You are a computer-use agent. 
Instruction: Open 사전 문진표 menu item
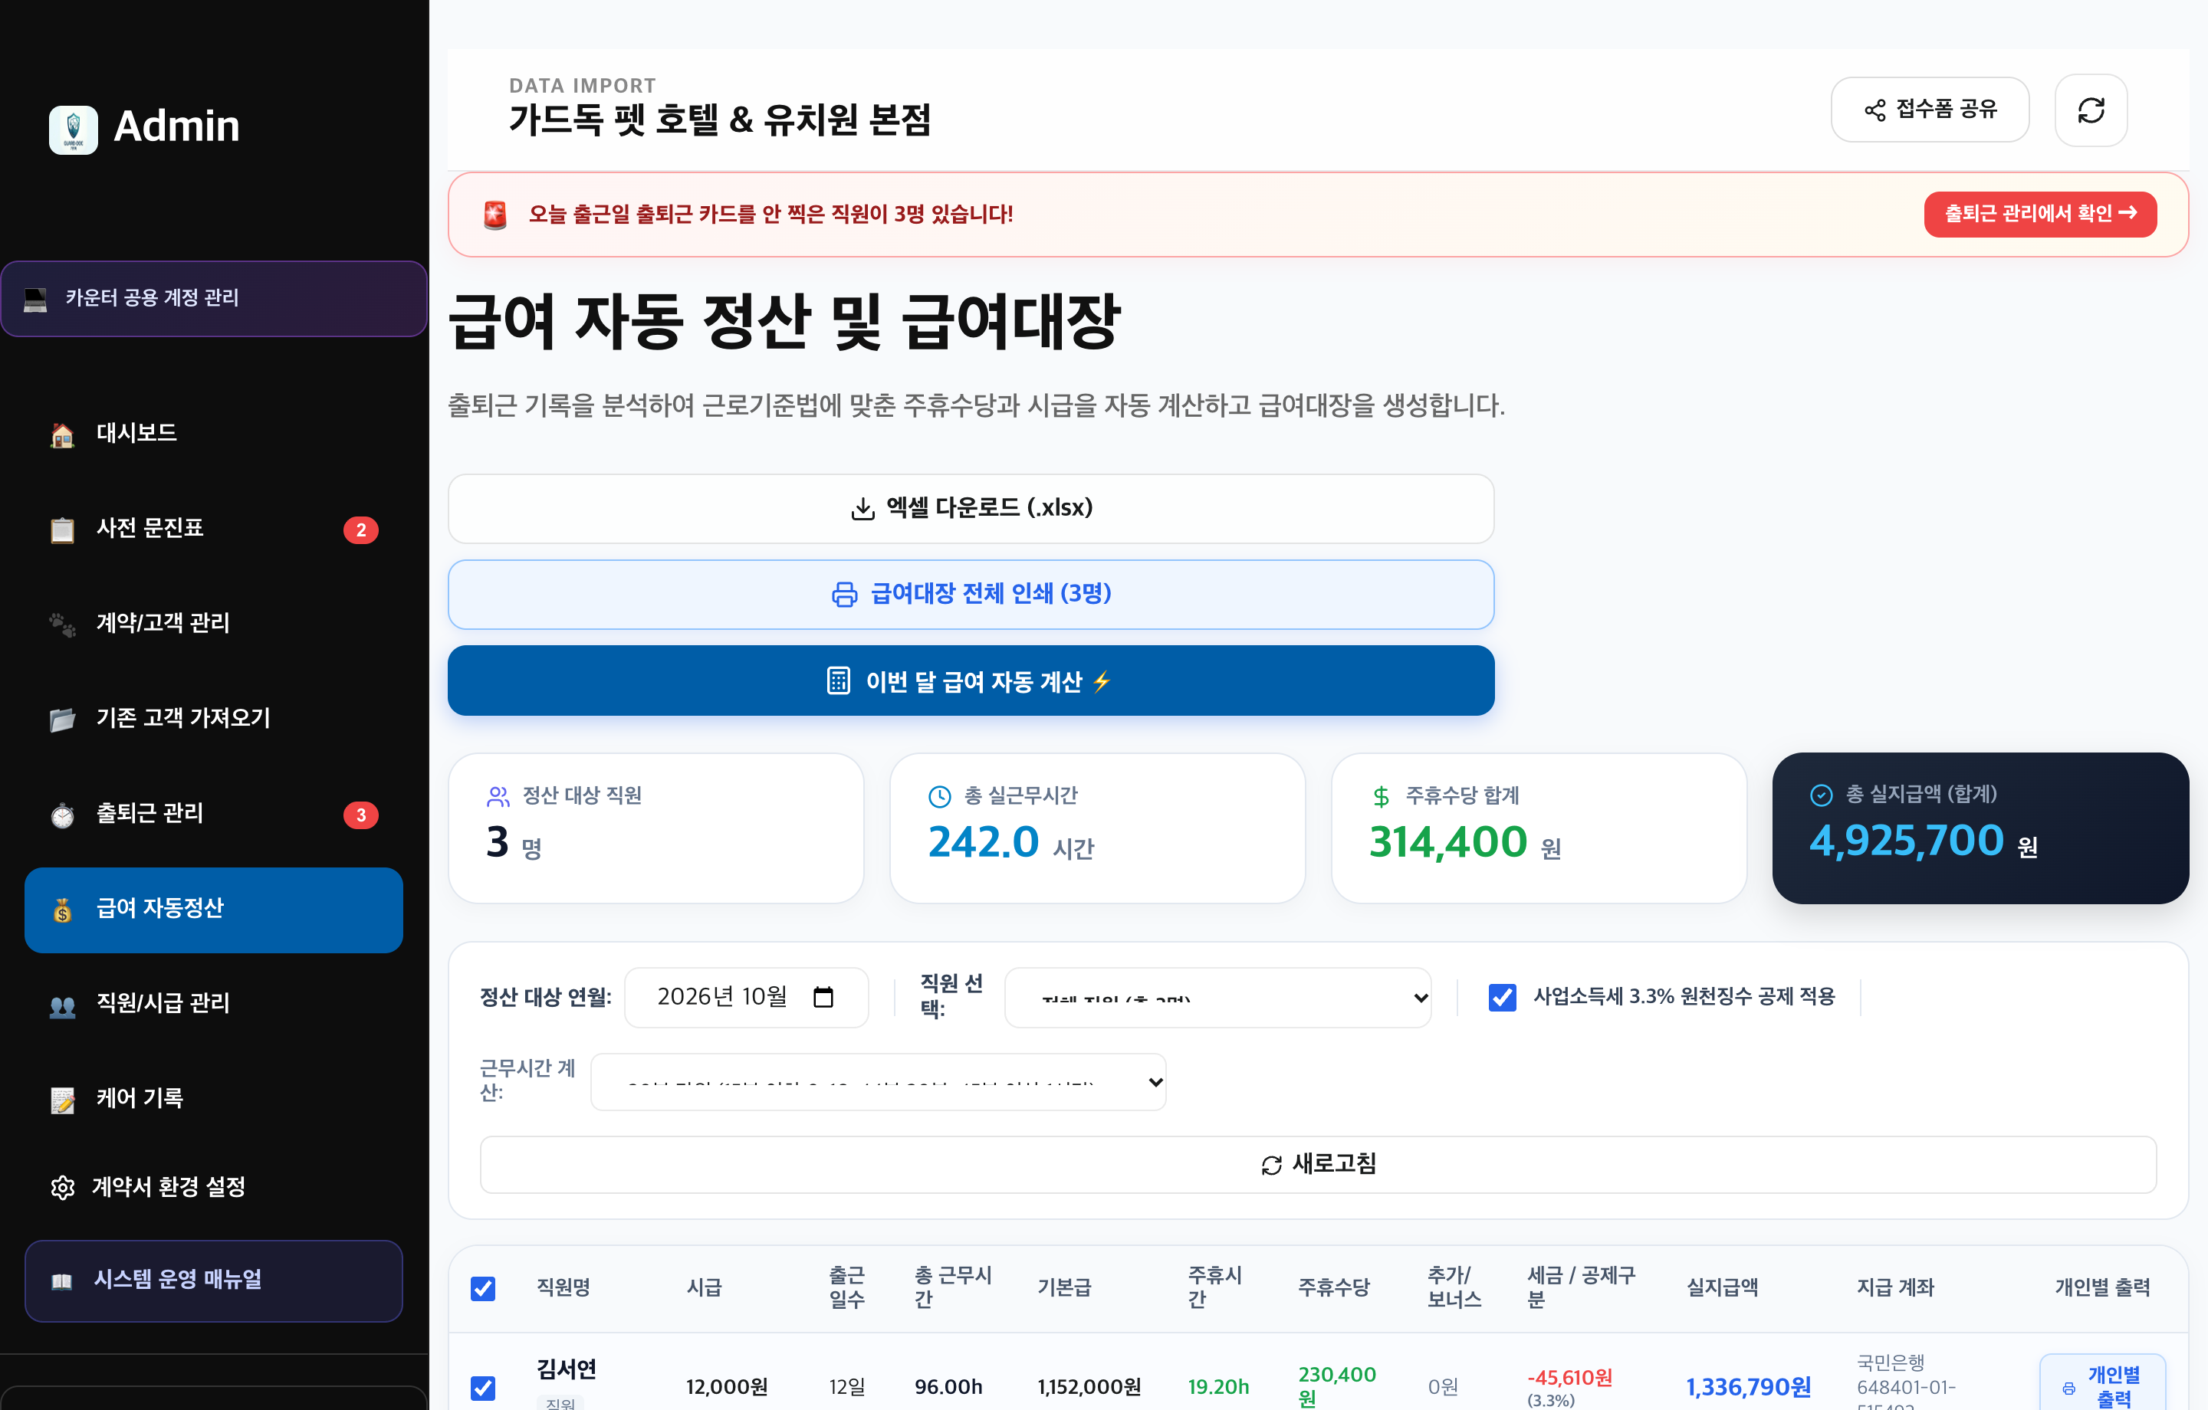pyautogui.click(x=214, y=528)
